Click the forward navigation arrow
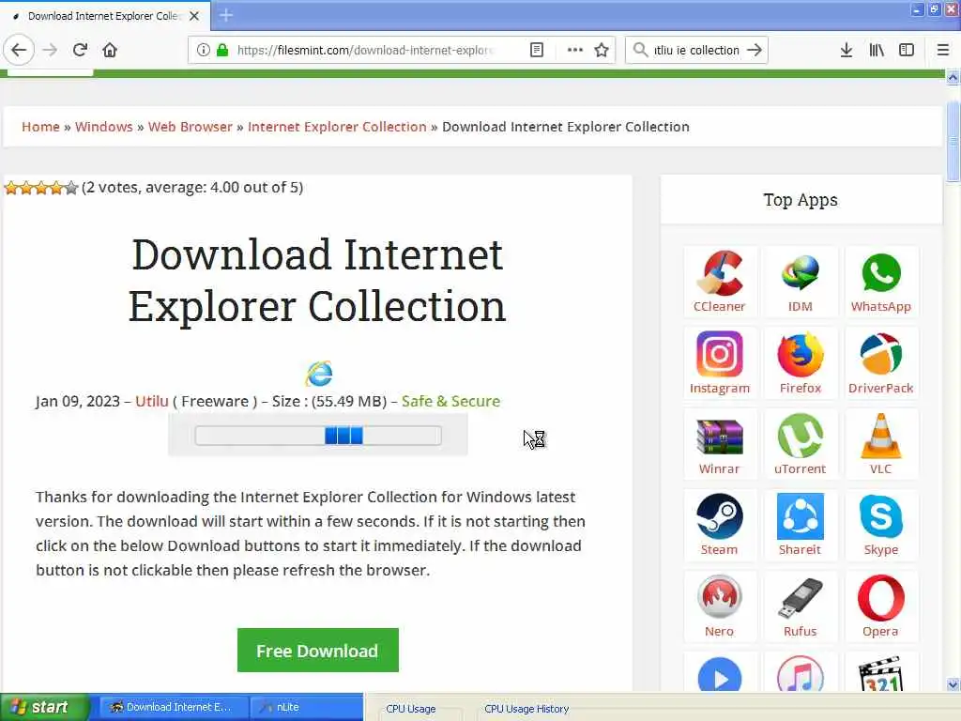Screen dimensions: 961x721 click(x=51, y=50)
